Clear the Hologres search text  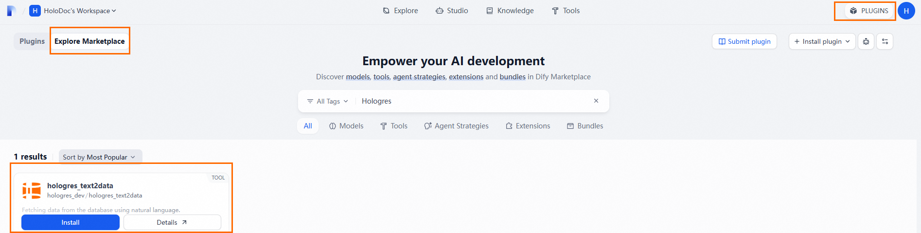[x=596, y=101]
